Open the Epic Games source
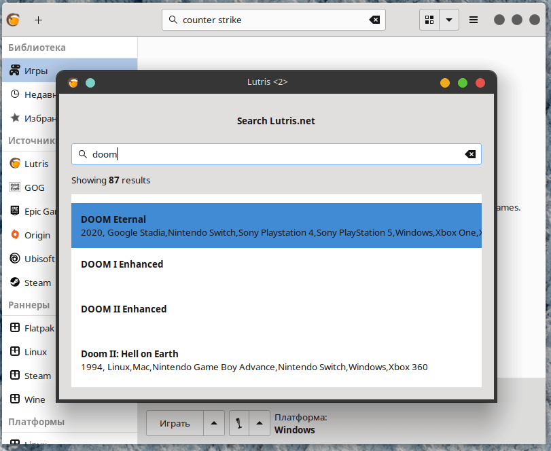This screenshot has height=451, width=551. coord(29,211)
